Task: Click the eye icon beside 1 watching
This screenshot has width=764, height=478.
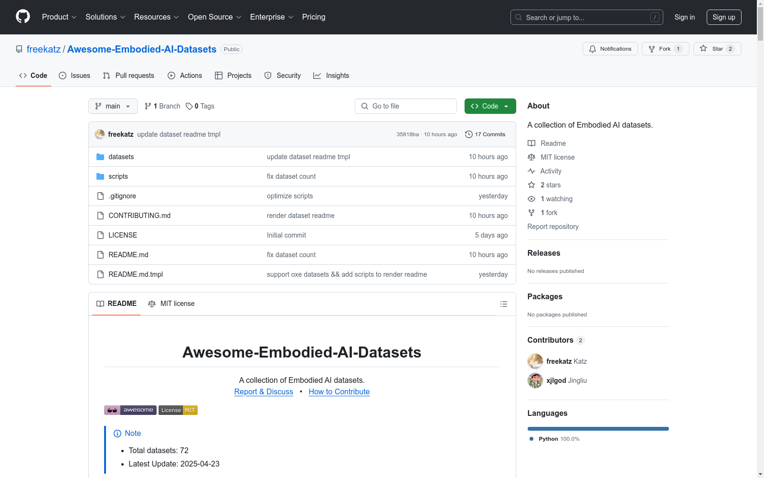Action: (x=531, y=199)
